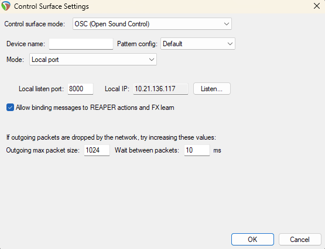Click the Control Surface Settings title text
The image size is (325, 249).
coord(52,6)
